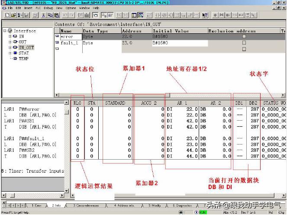Click the Download to PLC icon

87,15
